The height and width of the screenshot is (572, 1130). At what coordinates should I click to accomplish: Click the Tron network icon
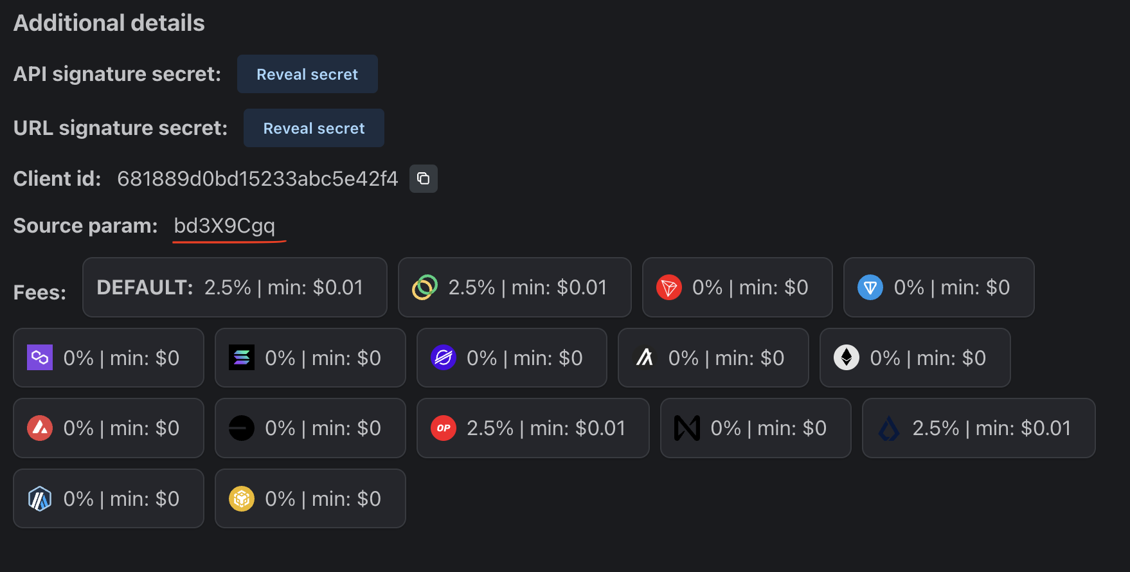(668, 287)
